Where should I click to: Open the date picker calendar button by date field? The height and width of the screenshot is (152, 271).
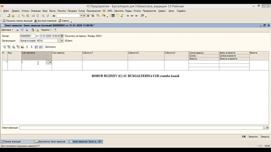[x=62, y=36]
